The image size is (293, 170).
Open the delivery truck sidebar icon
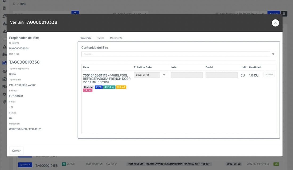5,86
